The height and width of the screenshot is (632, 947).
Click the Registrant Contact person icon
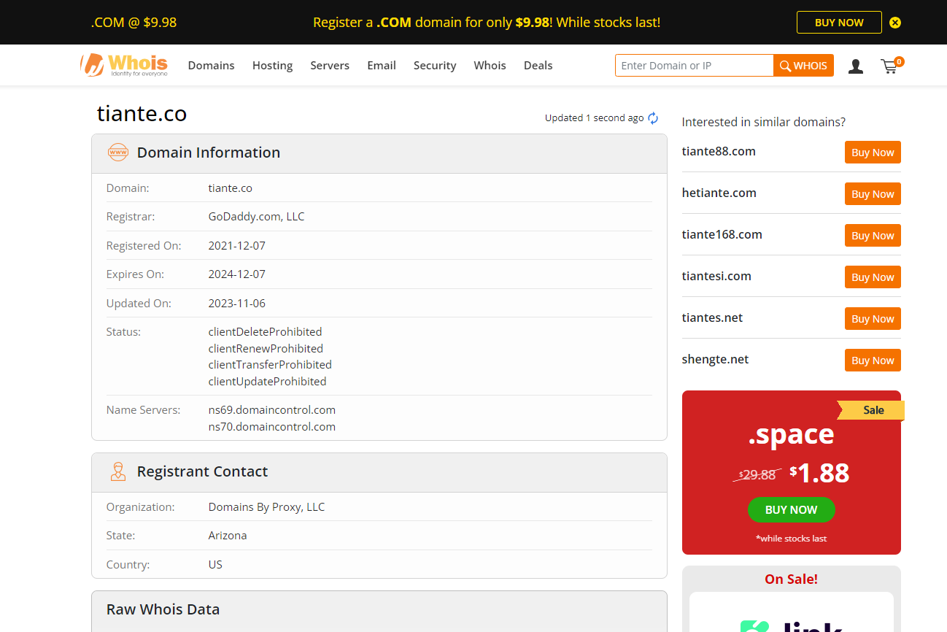[117, 471]
